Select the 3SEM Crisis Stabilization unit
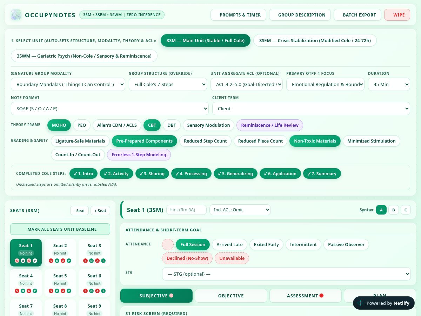 (x=315, y=40)
